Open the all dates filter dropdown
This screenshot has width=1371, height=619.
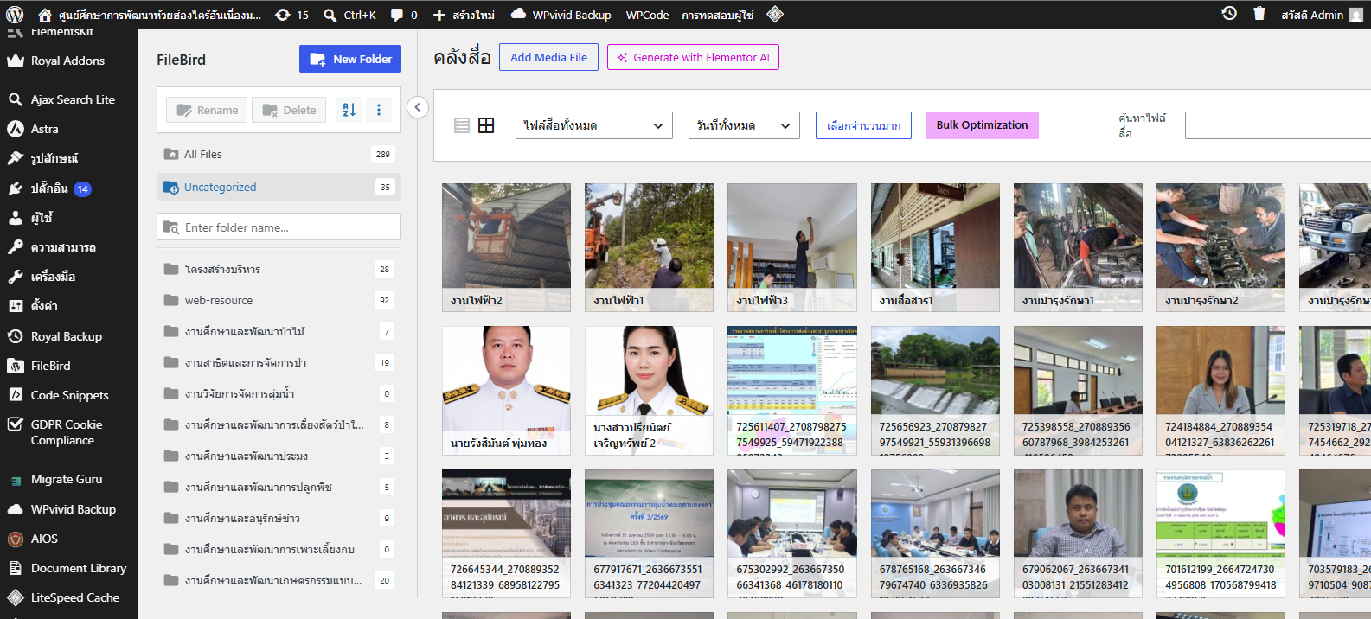(x=744, y=125)
